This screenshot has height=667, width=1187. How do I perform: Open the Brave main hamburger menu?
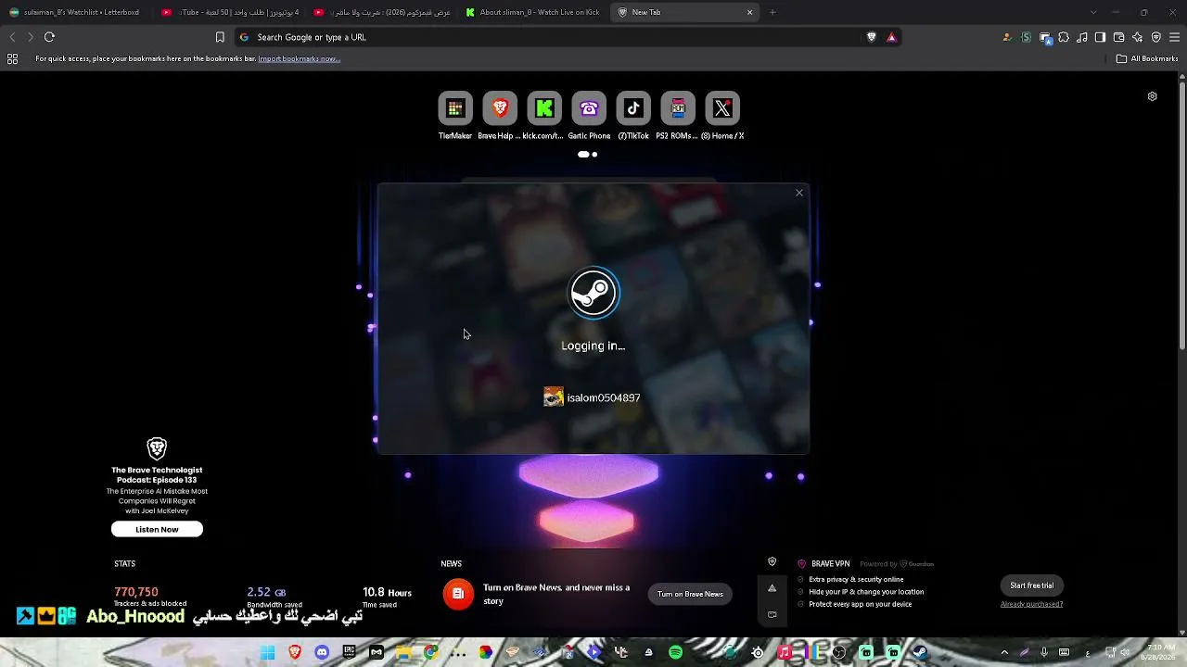(x=1175, y=37)
